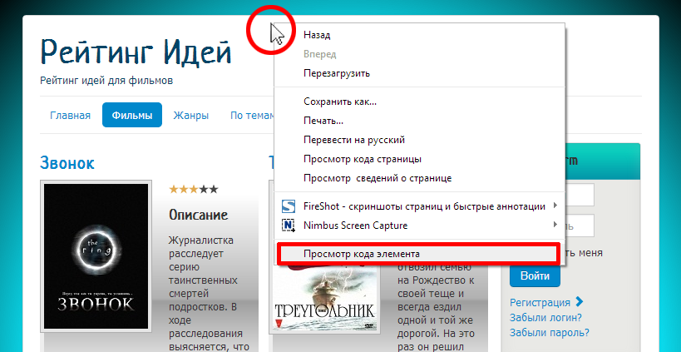Screen dimensions: 681x352
Task: Click the FireShot icon in context menu
Action: pos(289,206)
